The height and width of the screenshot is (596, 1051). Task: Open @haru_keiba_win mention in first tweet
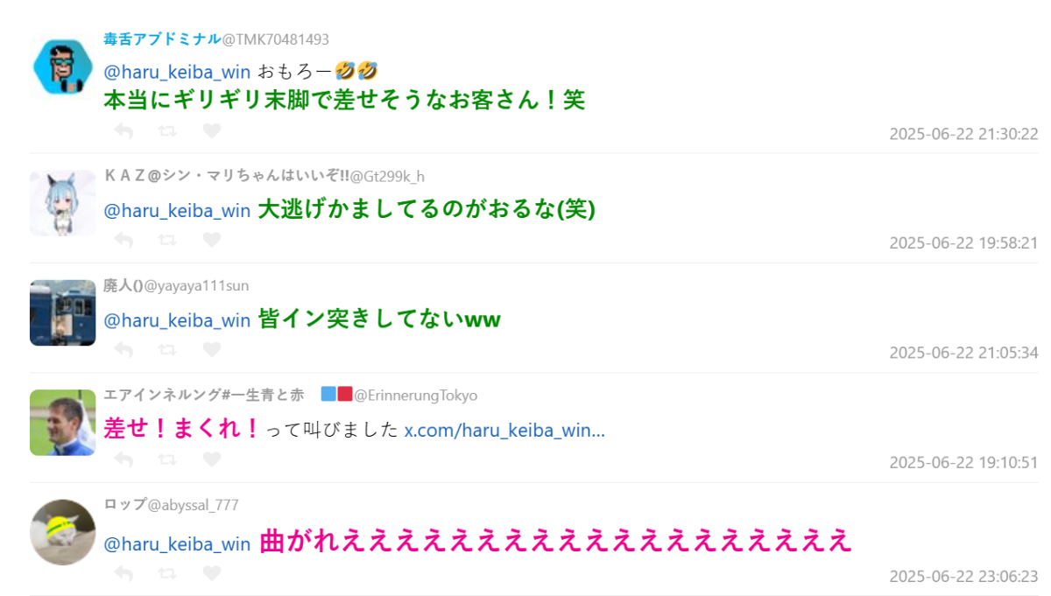pyautogui.click(x=177, y=72)
